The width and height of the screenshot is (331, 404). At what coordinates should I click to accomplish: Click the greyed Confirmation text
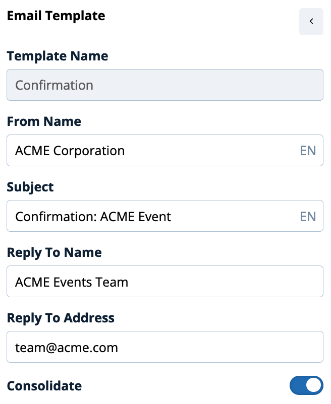[x=54, y=85]
